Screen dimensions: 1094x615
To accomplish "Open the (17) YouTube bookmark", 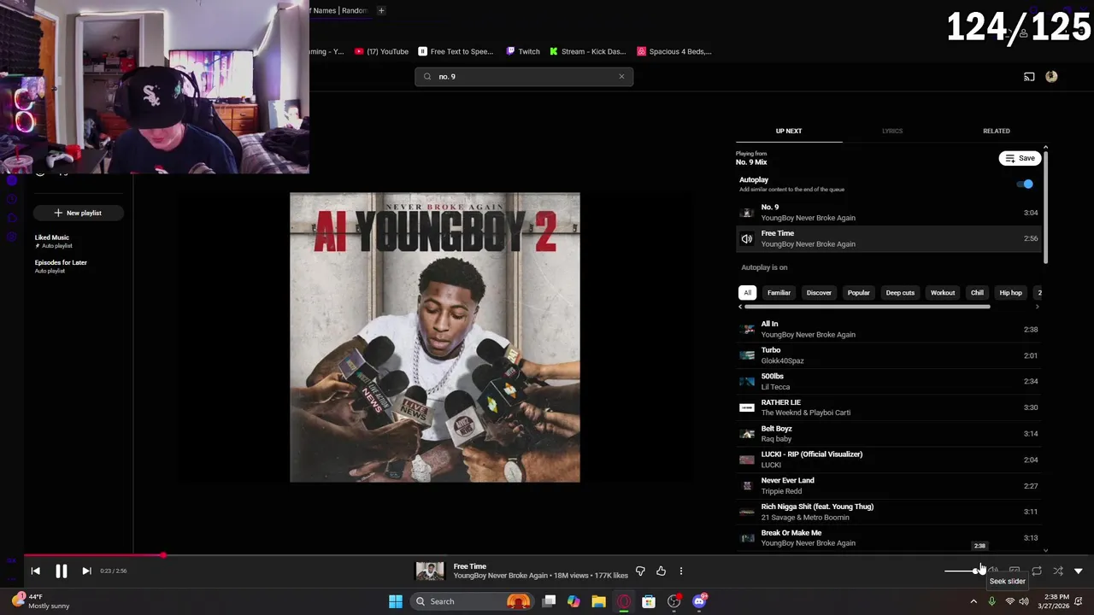I will pos(381,51).
